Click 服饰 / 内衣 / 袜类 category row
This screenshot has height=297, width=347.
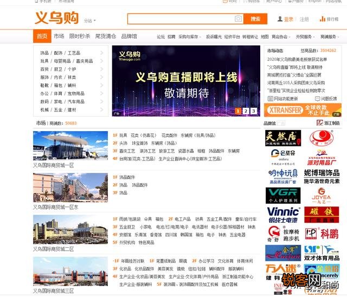pos(71,77)
